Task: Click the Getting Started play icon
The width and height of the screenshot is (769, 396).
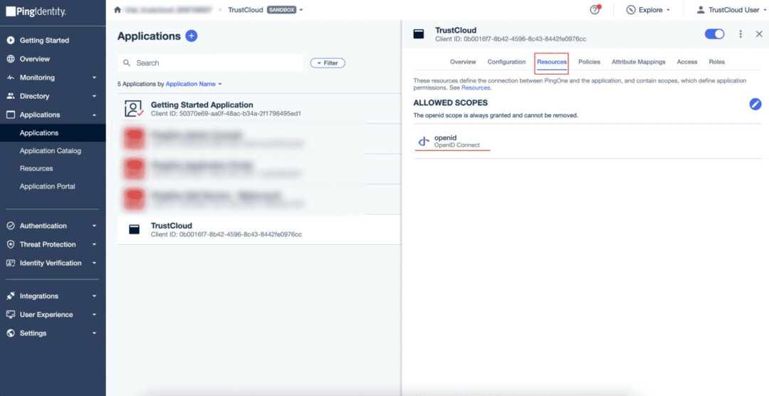Action: 11,40
